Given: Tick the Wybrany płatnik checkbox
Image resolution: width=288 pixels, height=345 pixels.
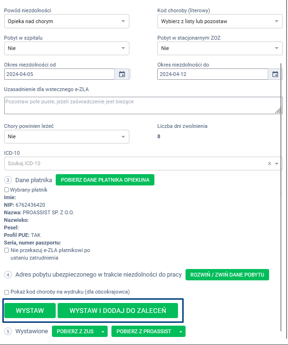Looking at the screenshot, I should click(7, 189).
